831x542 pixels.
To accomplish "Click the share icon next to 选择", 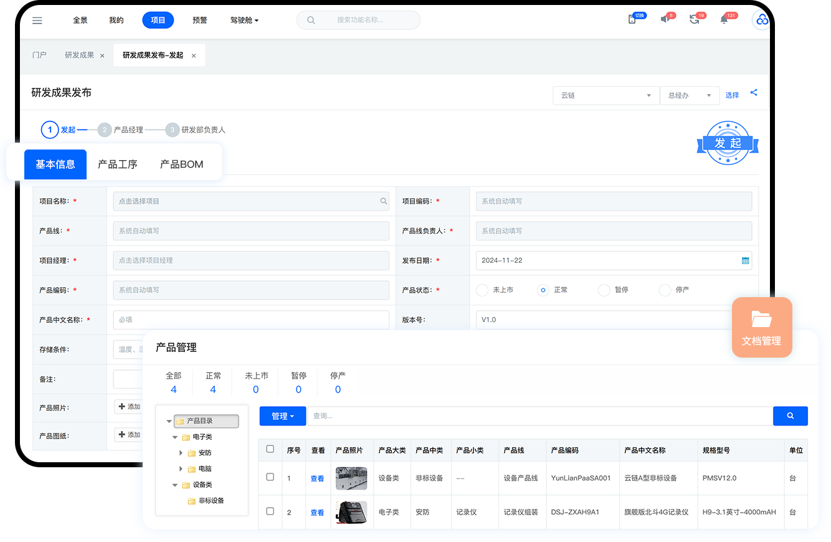I will tap(754, 93).
